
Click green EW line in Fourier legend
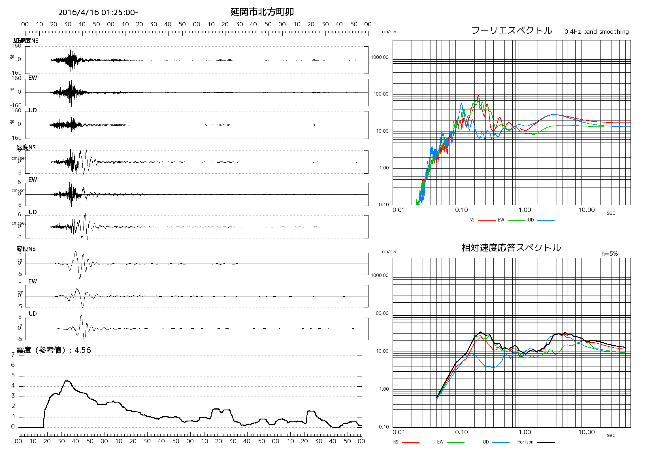pyautogui.click(x=516, y=220)
